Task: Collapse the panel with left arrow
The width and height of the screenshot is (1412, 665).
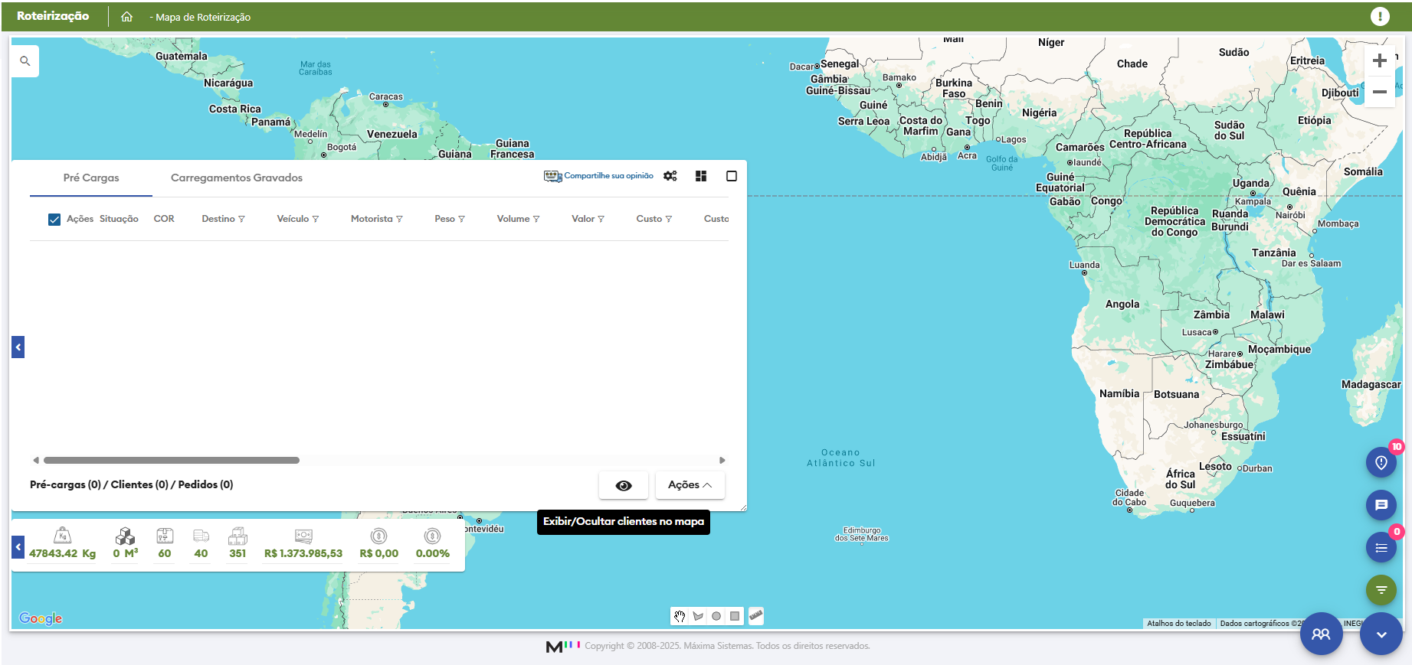Action: coord(18,347)
